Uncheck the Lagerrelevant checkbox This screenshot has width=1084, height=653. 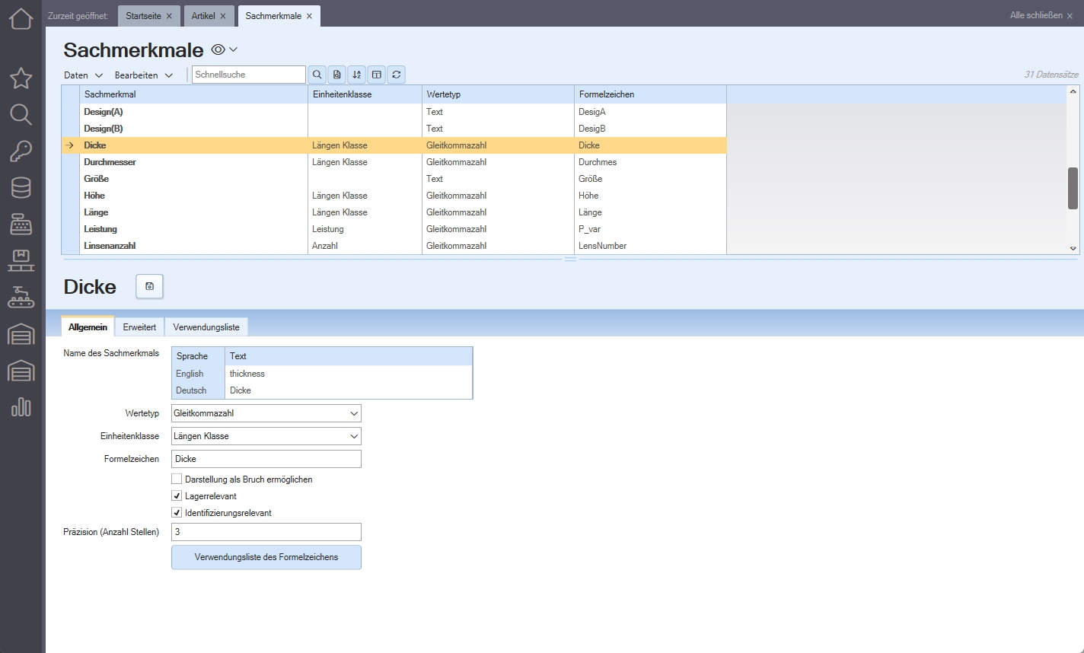[177, 496]
